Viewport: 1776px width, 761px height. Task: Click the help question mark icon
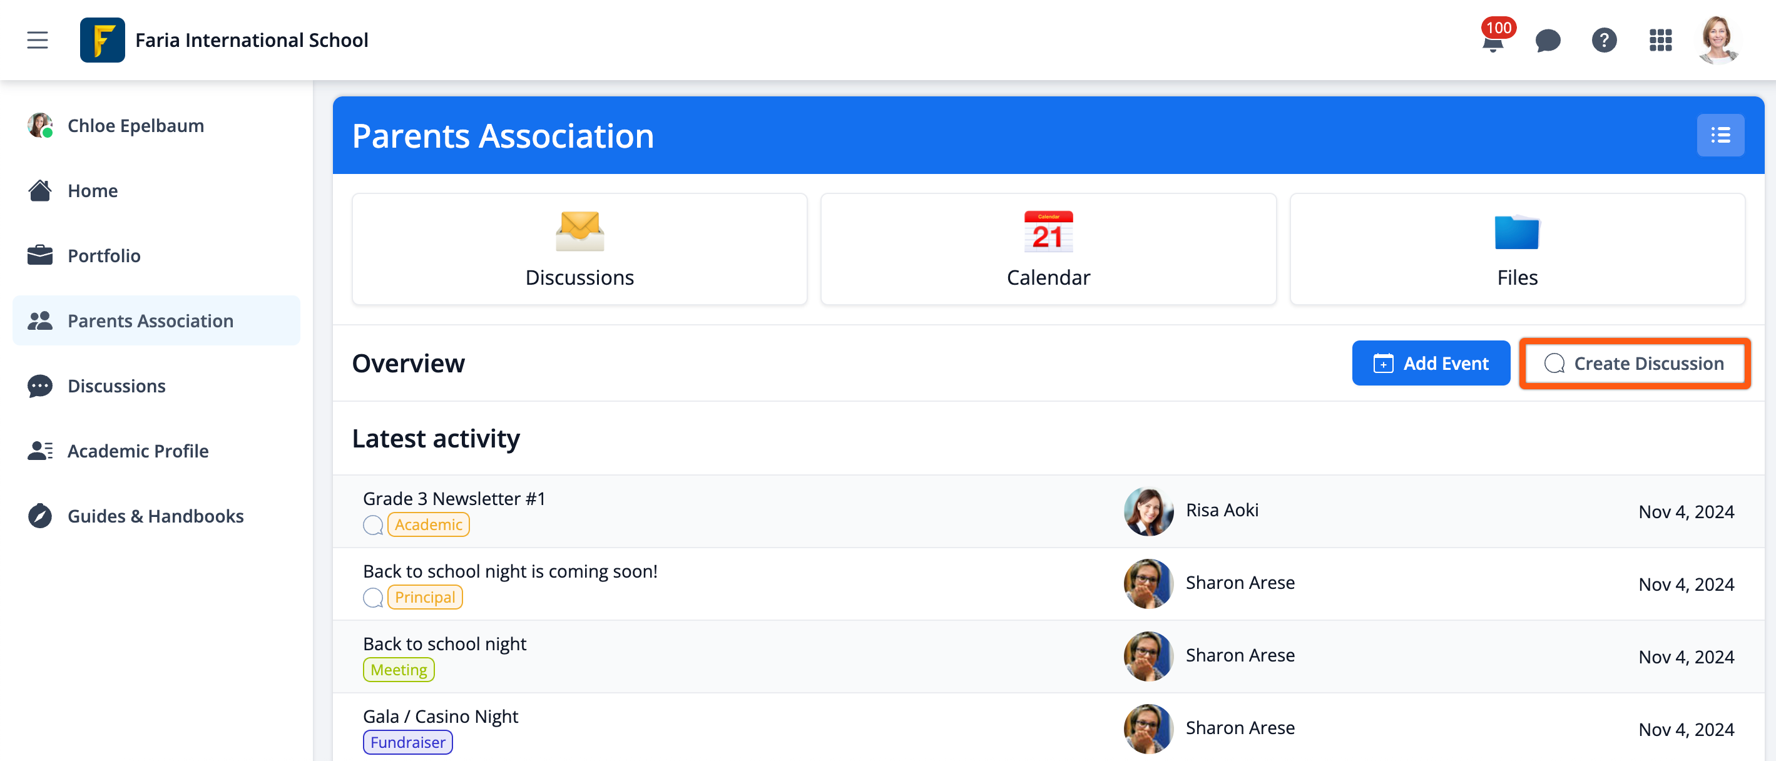(x=1604, y=41)
